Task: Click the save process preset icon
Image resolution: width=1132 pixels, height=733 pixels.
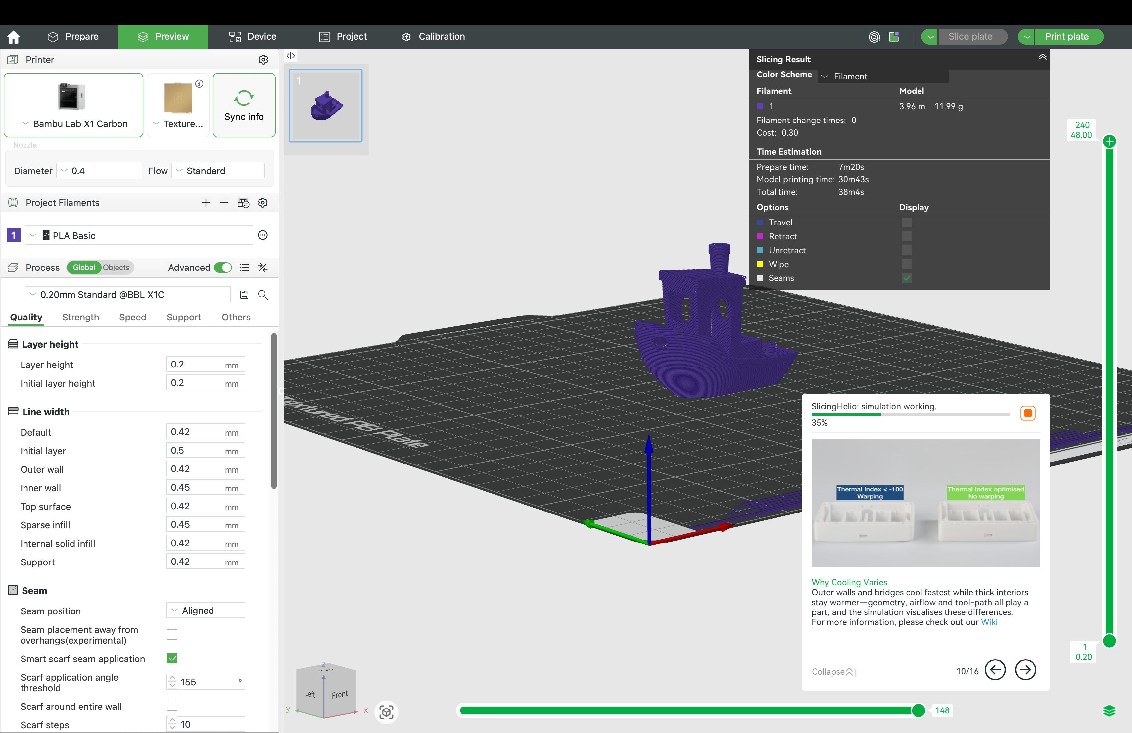Action: 244,295
